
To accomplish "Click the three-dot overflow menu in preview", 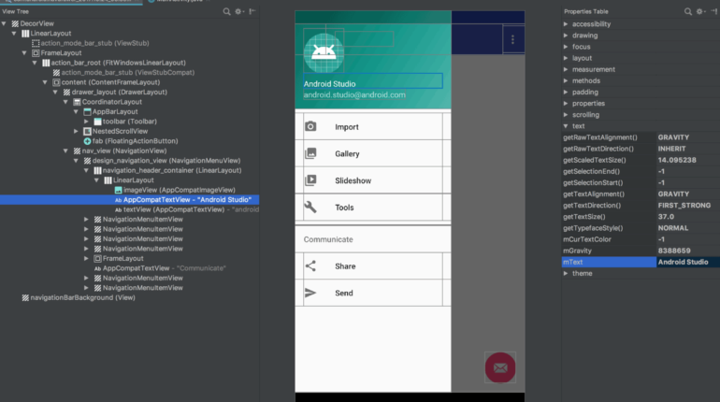I will [511, 39].
